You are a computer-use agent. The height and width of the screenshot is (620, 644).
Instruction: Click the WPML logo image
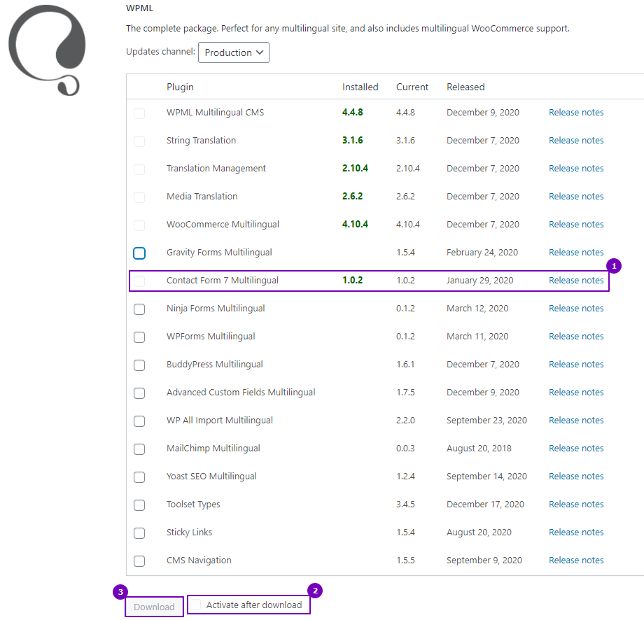pos(47,50)
